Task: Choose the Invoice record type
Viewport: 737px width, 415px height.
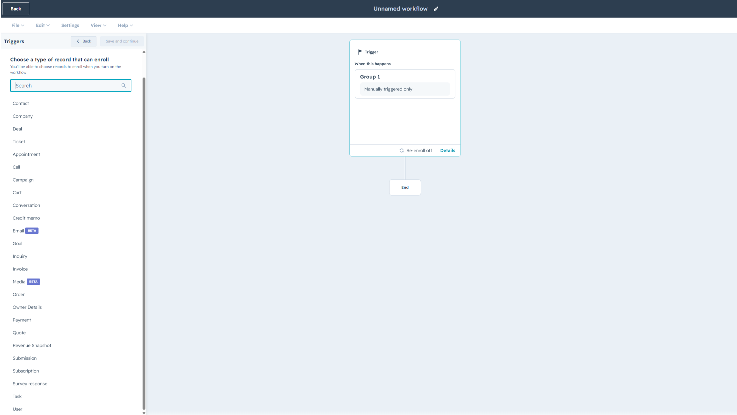Action: pos(20,269)
